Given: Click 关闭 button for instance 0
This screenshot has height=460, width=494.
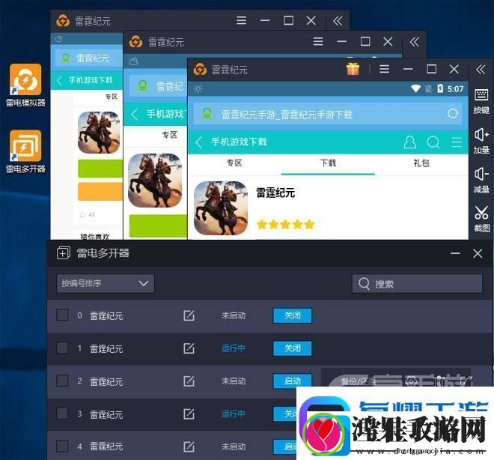Looking at the screenshot, I should point(293,315).
